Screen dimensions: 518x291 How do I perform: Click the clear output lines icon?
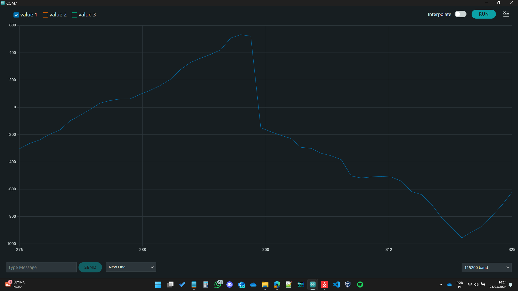506,14
